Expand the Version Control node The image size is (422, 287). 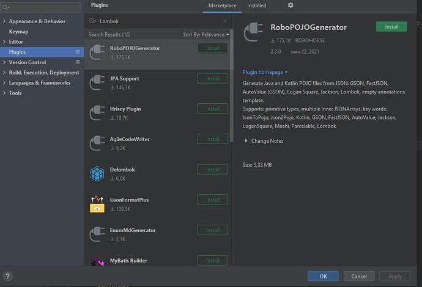(x=4, y=62)
